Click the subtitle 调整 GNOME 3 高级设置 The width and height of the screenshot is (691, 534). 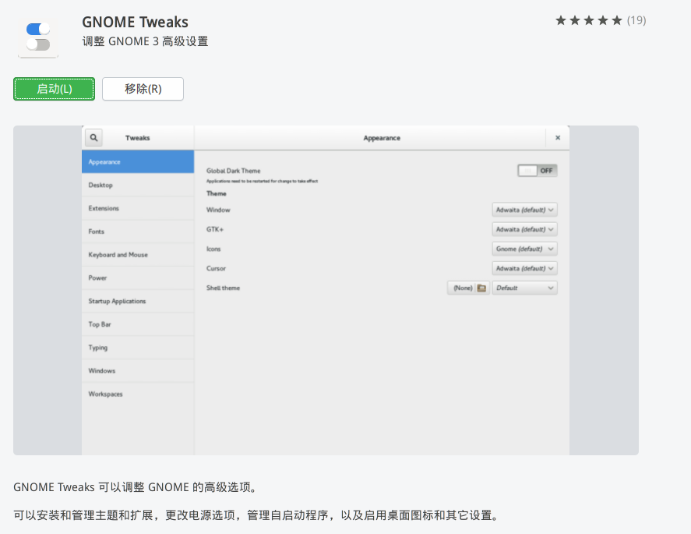click(x=145, y=41)
